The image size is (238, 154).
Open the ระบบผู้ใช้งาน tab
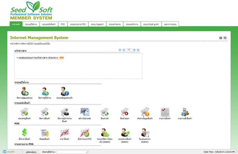31,24
